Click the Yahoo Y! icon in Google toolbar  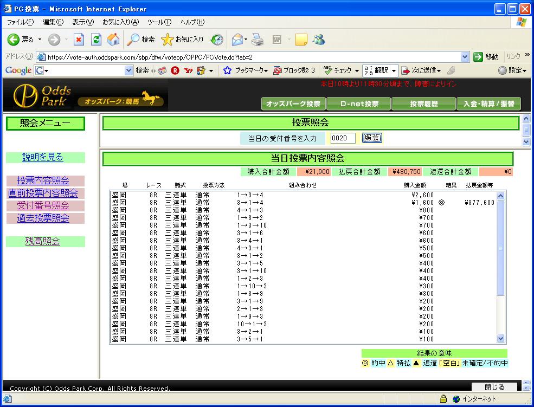pyautogui.click(x=188, y=70)
